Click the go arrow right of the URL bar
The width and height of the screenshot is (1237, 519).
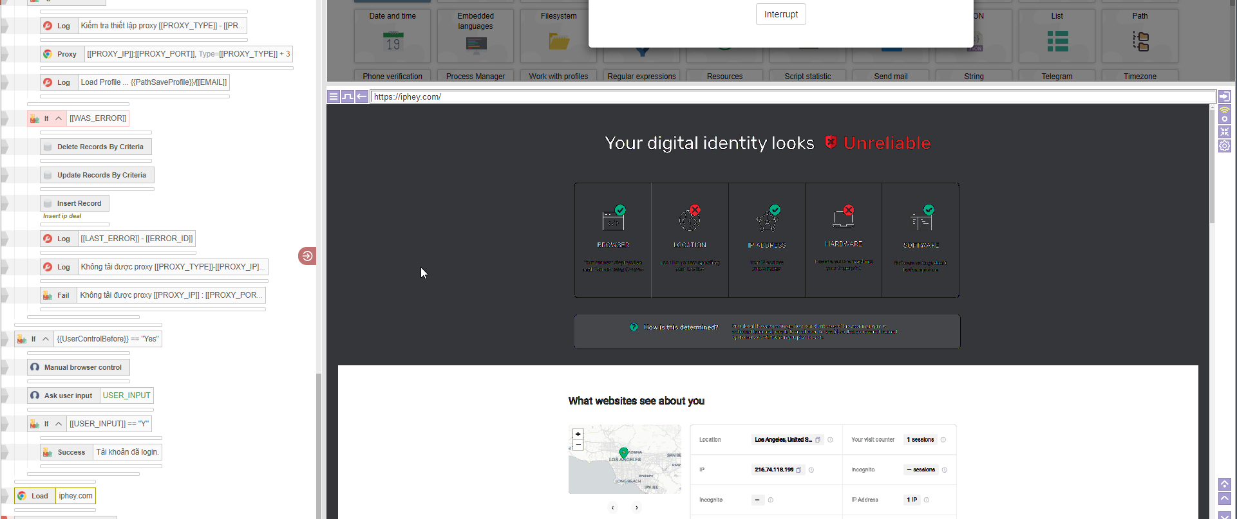pos(1224,96)
